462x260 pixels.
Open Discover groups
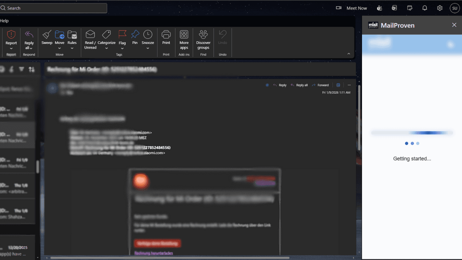[x=203, y=39]
